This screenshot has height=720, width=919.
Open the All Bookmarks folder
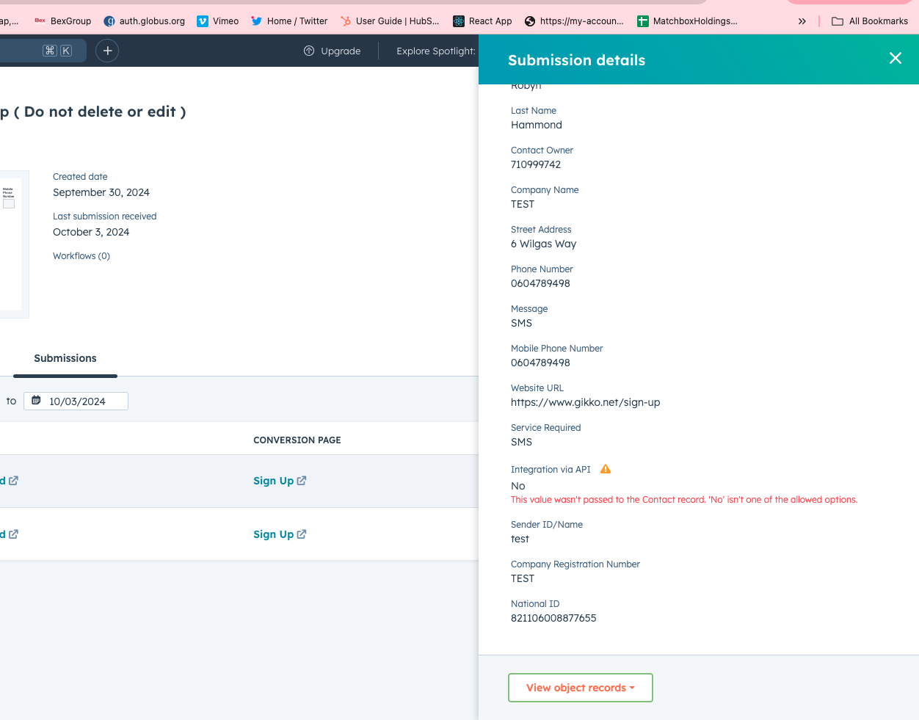click(x=870, y=21)
